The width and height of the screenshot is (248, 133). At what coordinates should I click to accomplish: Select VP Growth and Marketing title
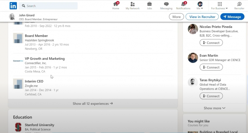pyautogui.click(x=45, y=59)
